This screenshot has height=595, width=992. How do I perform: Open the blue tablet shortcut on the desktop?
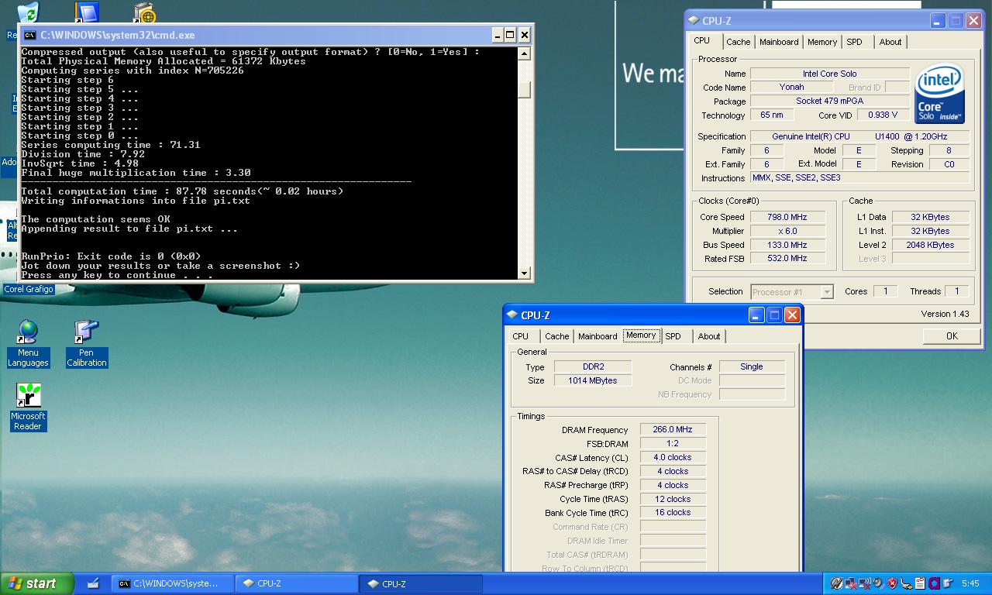(86, 12)
